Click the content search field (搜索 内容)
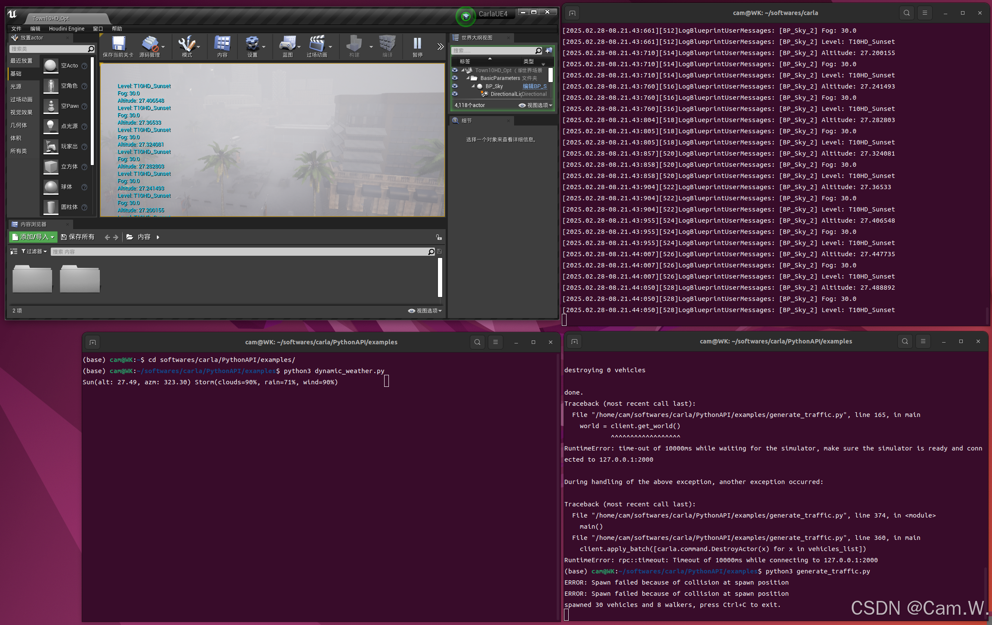 point(239,251)
